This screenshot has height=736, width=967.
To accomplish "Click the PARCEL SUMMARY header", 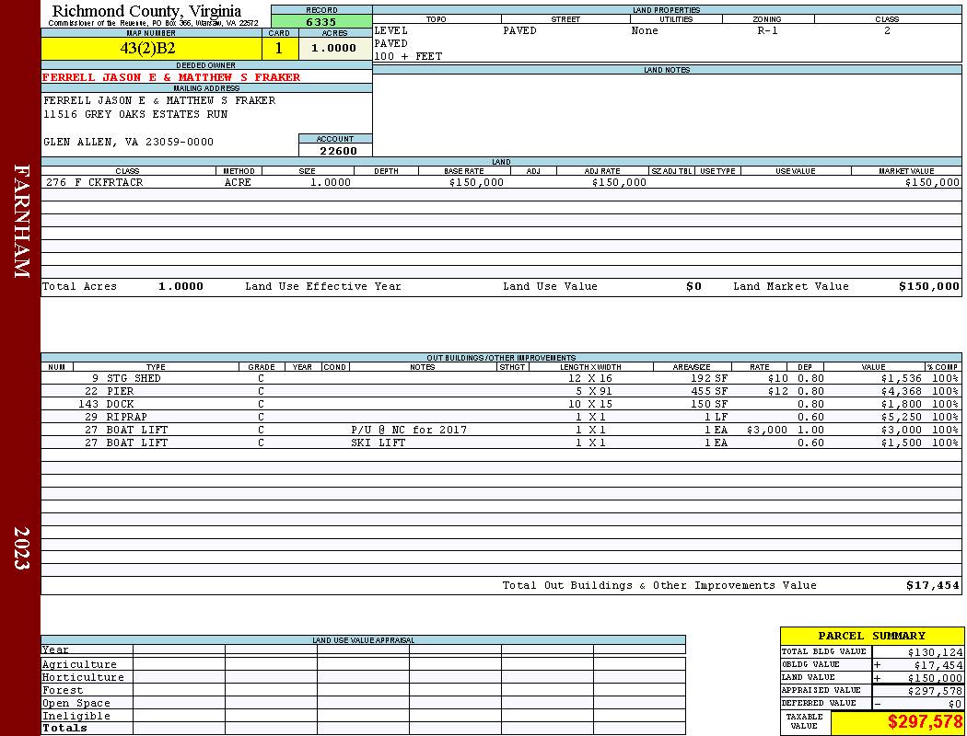I will point(871,636).
